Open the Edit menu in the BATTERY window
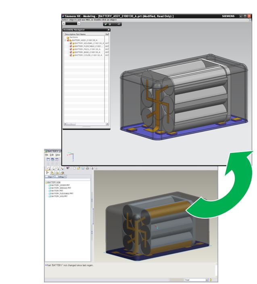Image resolution: width=257 pixels, height=284 pixels. pyautogui.click(x=52, y=155)
